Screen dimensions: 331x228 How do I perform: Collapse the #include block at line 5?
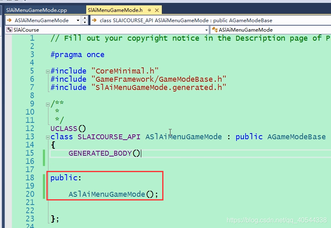(48, 71)
